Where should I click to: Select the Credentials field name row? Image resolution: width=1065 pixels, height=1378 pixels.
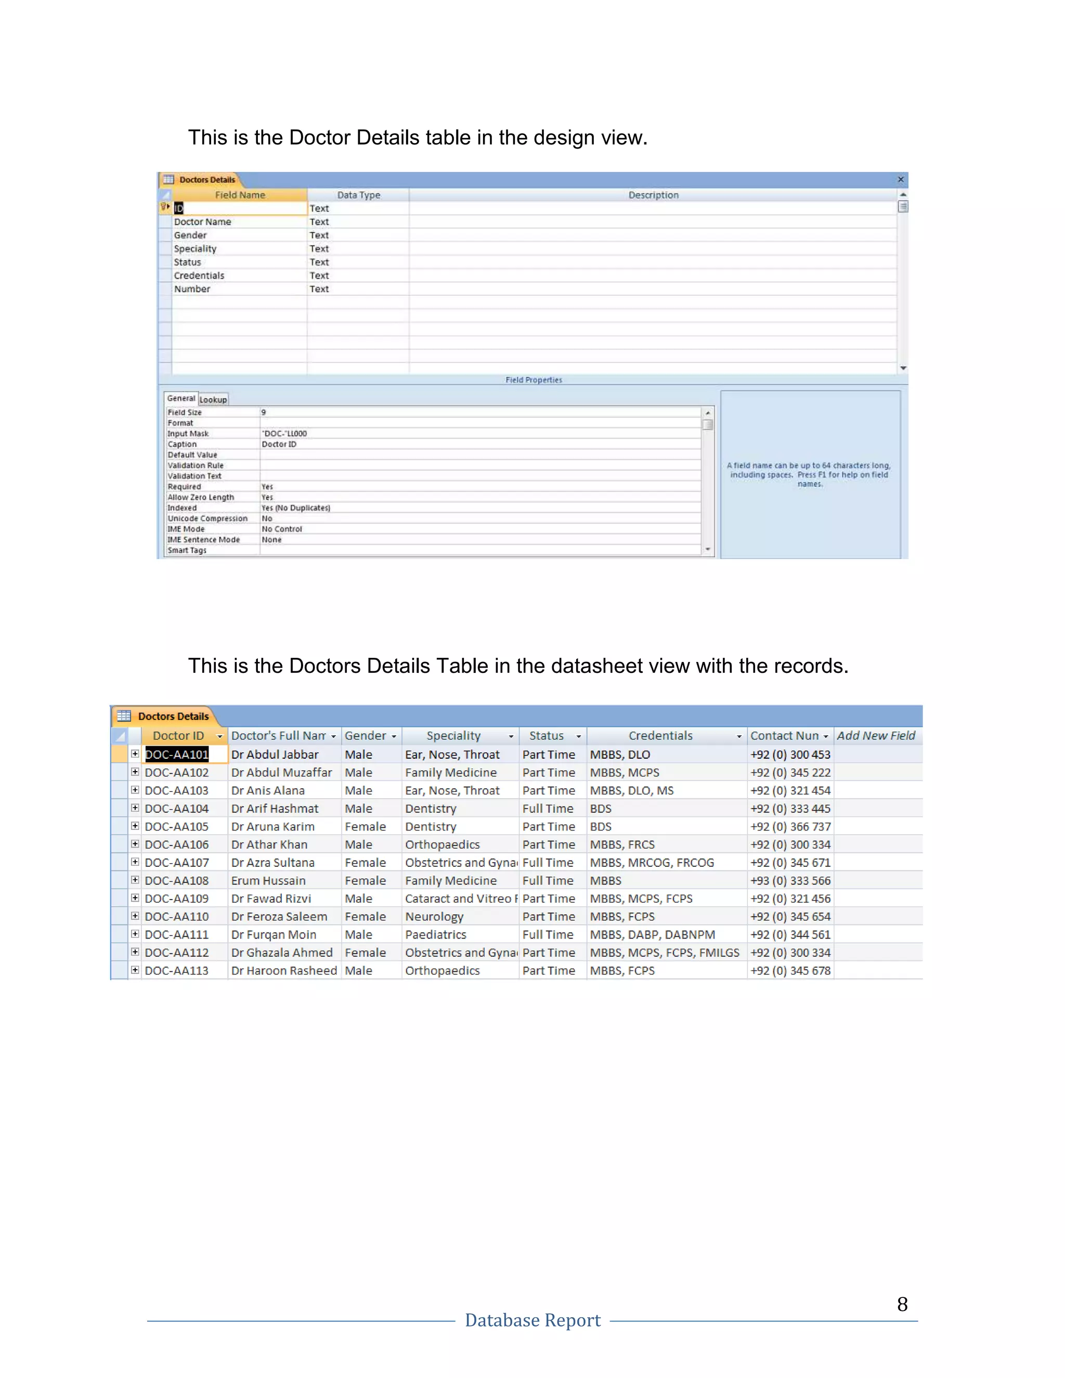pos(239,275)
